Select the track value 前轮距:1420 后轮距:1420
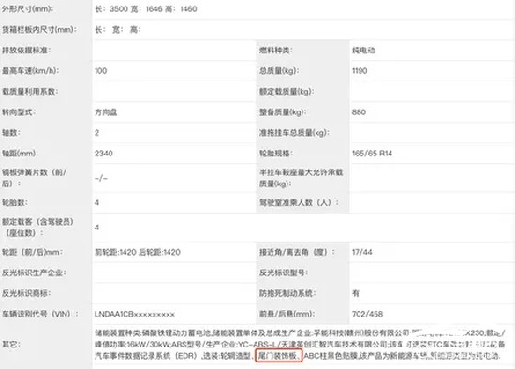515x369 pixels. 138,252
